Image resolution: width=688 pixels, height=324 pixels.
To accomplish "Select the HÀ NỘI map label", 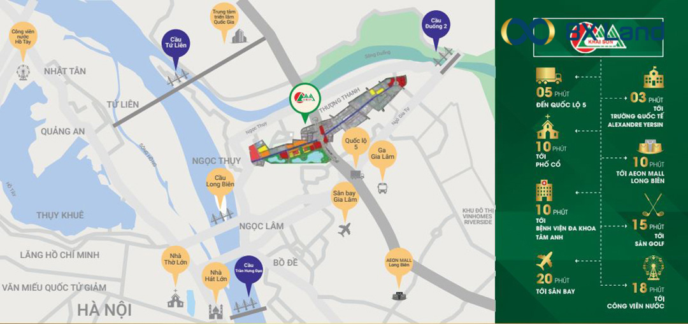I will (104, 311).
